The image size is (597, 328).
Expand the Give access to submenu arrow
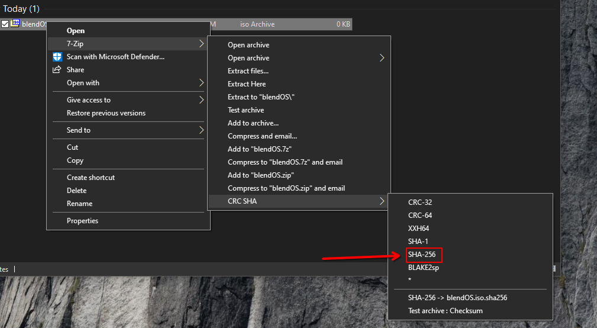pos(201,100)
